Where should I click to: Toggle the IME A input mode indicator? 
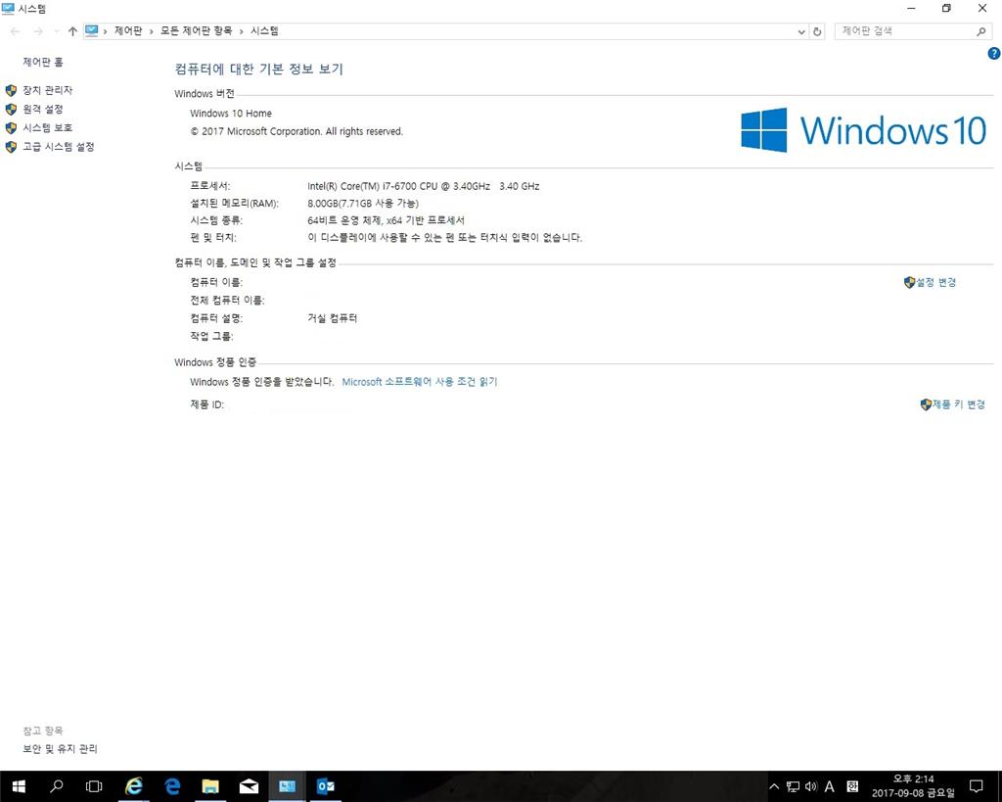coord(830,786)
